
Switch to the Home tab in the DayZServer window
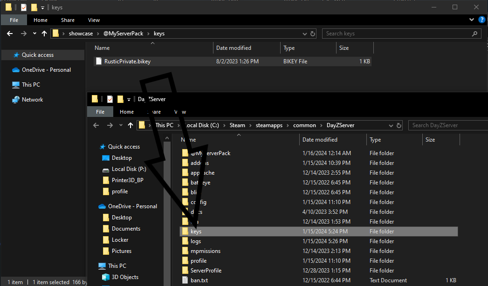tap(127, 112)
